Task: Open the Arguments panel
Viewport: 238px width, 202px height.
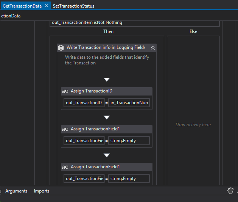Action: pos(16,191)
